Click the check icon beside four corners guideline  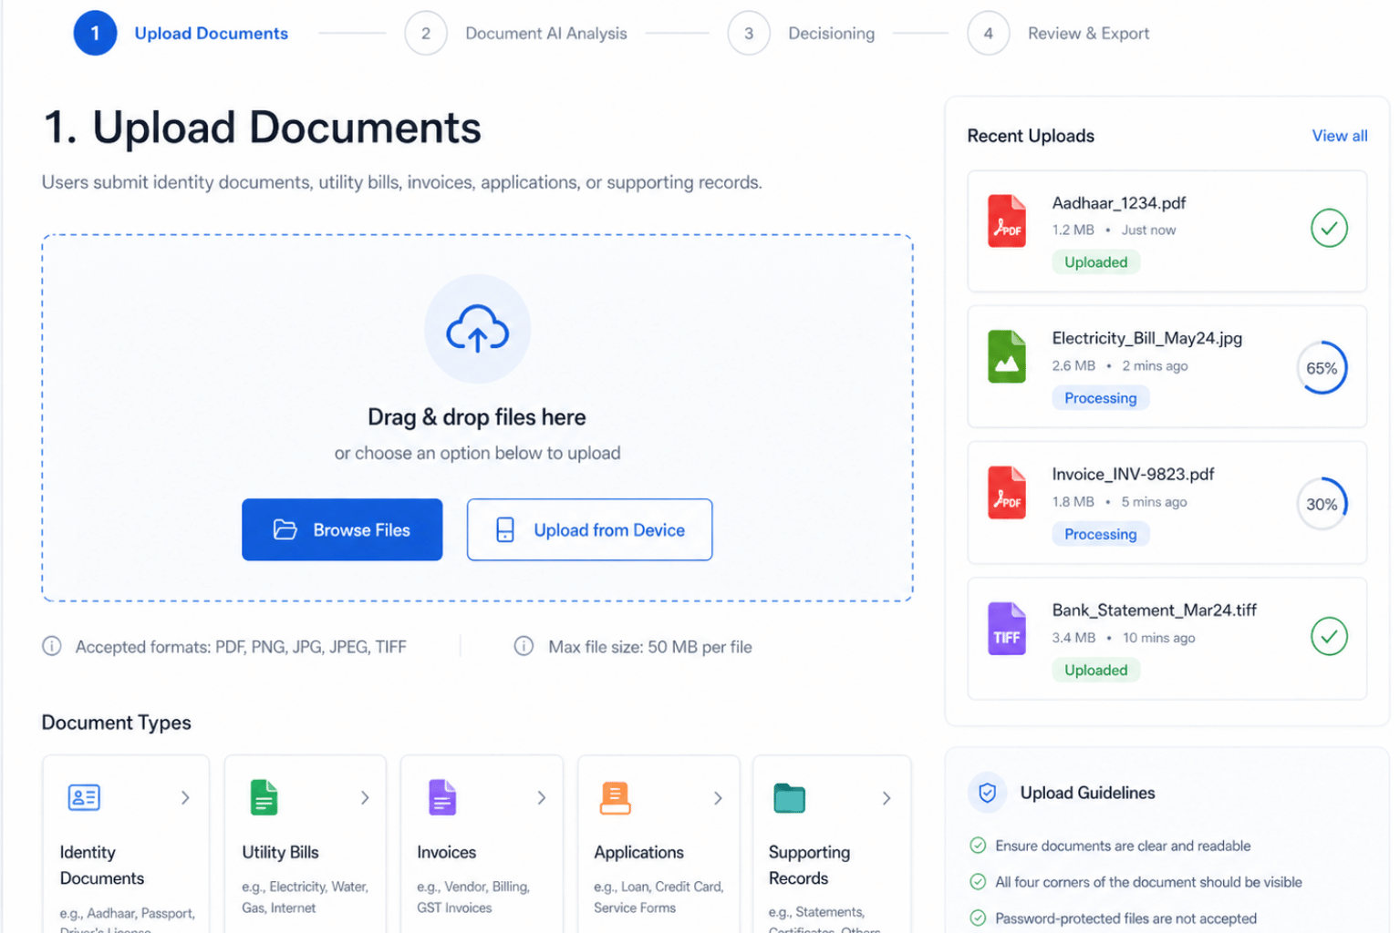[x=978, y=882]
